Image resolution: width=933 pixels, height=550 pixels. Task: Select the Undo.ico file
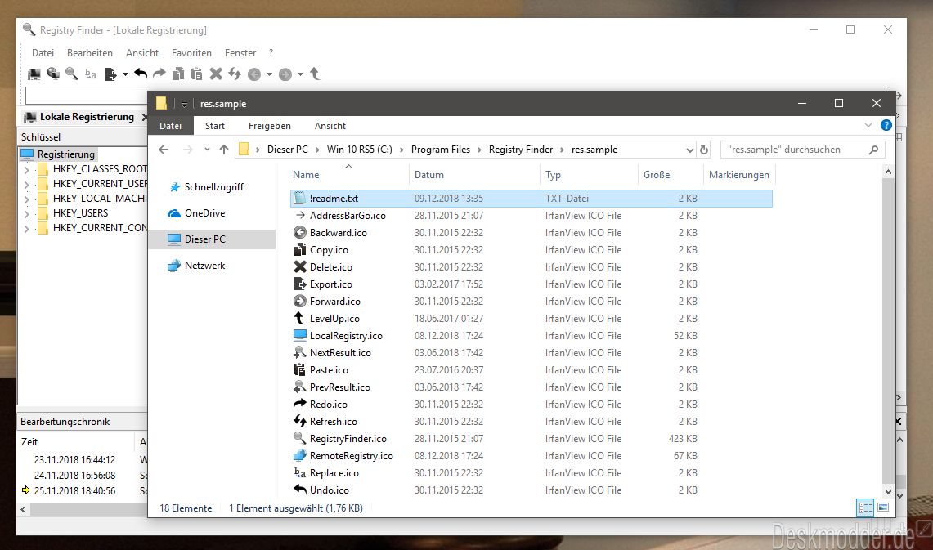(x=532, y=490)
